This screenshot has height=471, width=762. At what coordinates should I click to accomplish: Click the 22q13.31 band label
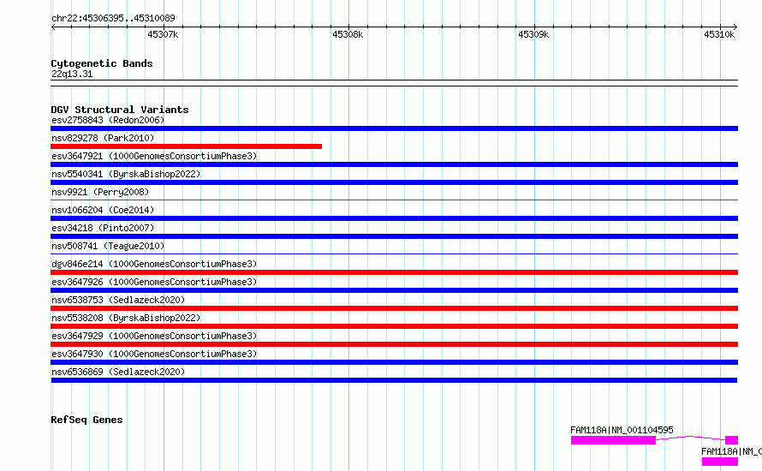pyautogui.click(x=72, y=74)
